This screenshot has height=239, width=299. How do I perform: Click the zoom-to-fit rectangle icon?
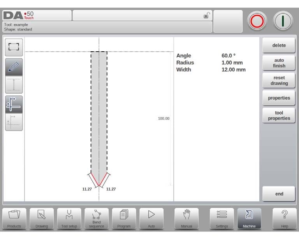point(14,47)
